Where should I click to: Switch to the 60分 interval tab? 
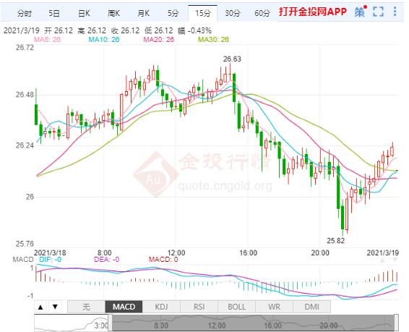262,13
